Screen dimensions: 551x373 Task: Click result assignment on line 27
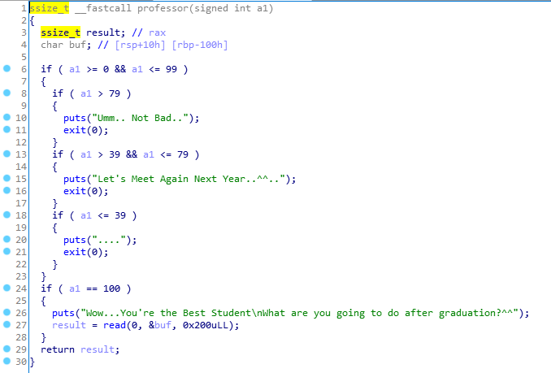(x=69, y=325)
